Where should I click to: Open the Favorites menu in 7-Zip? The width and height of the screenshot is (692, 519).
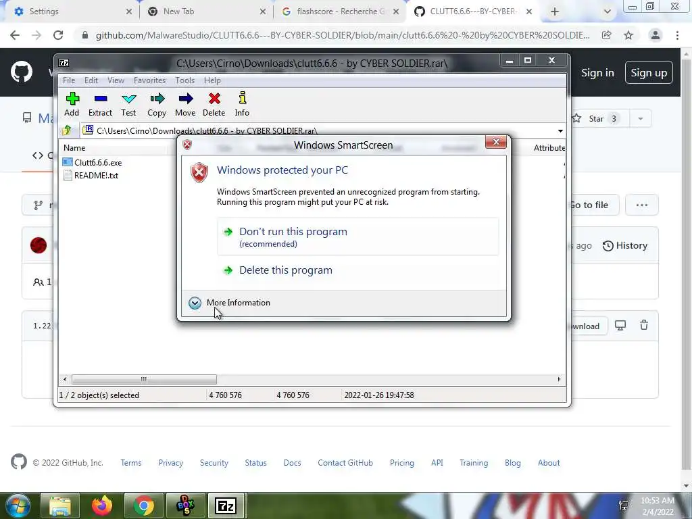(149, 80)
